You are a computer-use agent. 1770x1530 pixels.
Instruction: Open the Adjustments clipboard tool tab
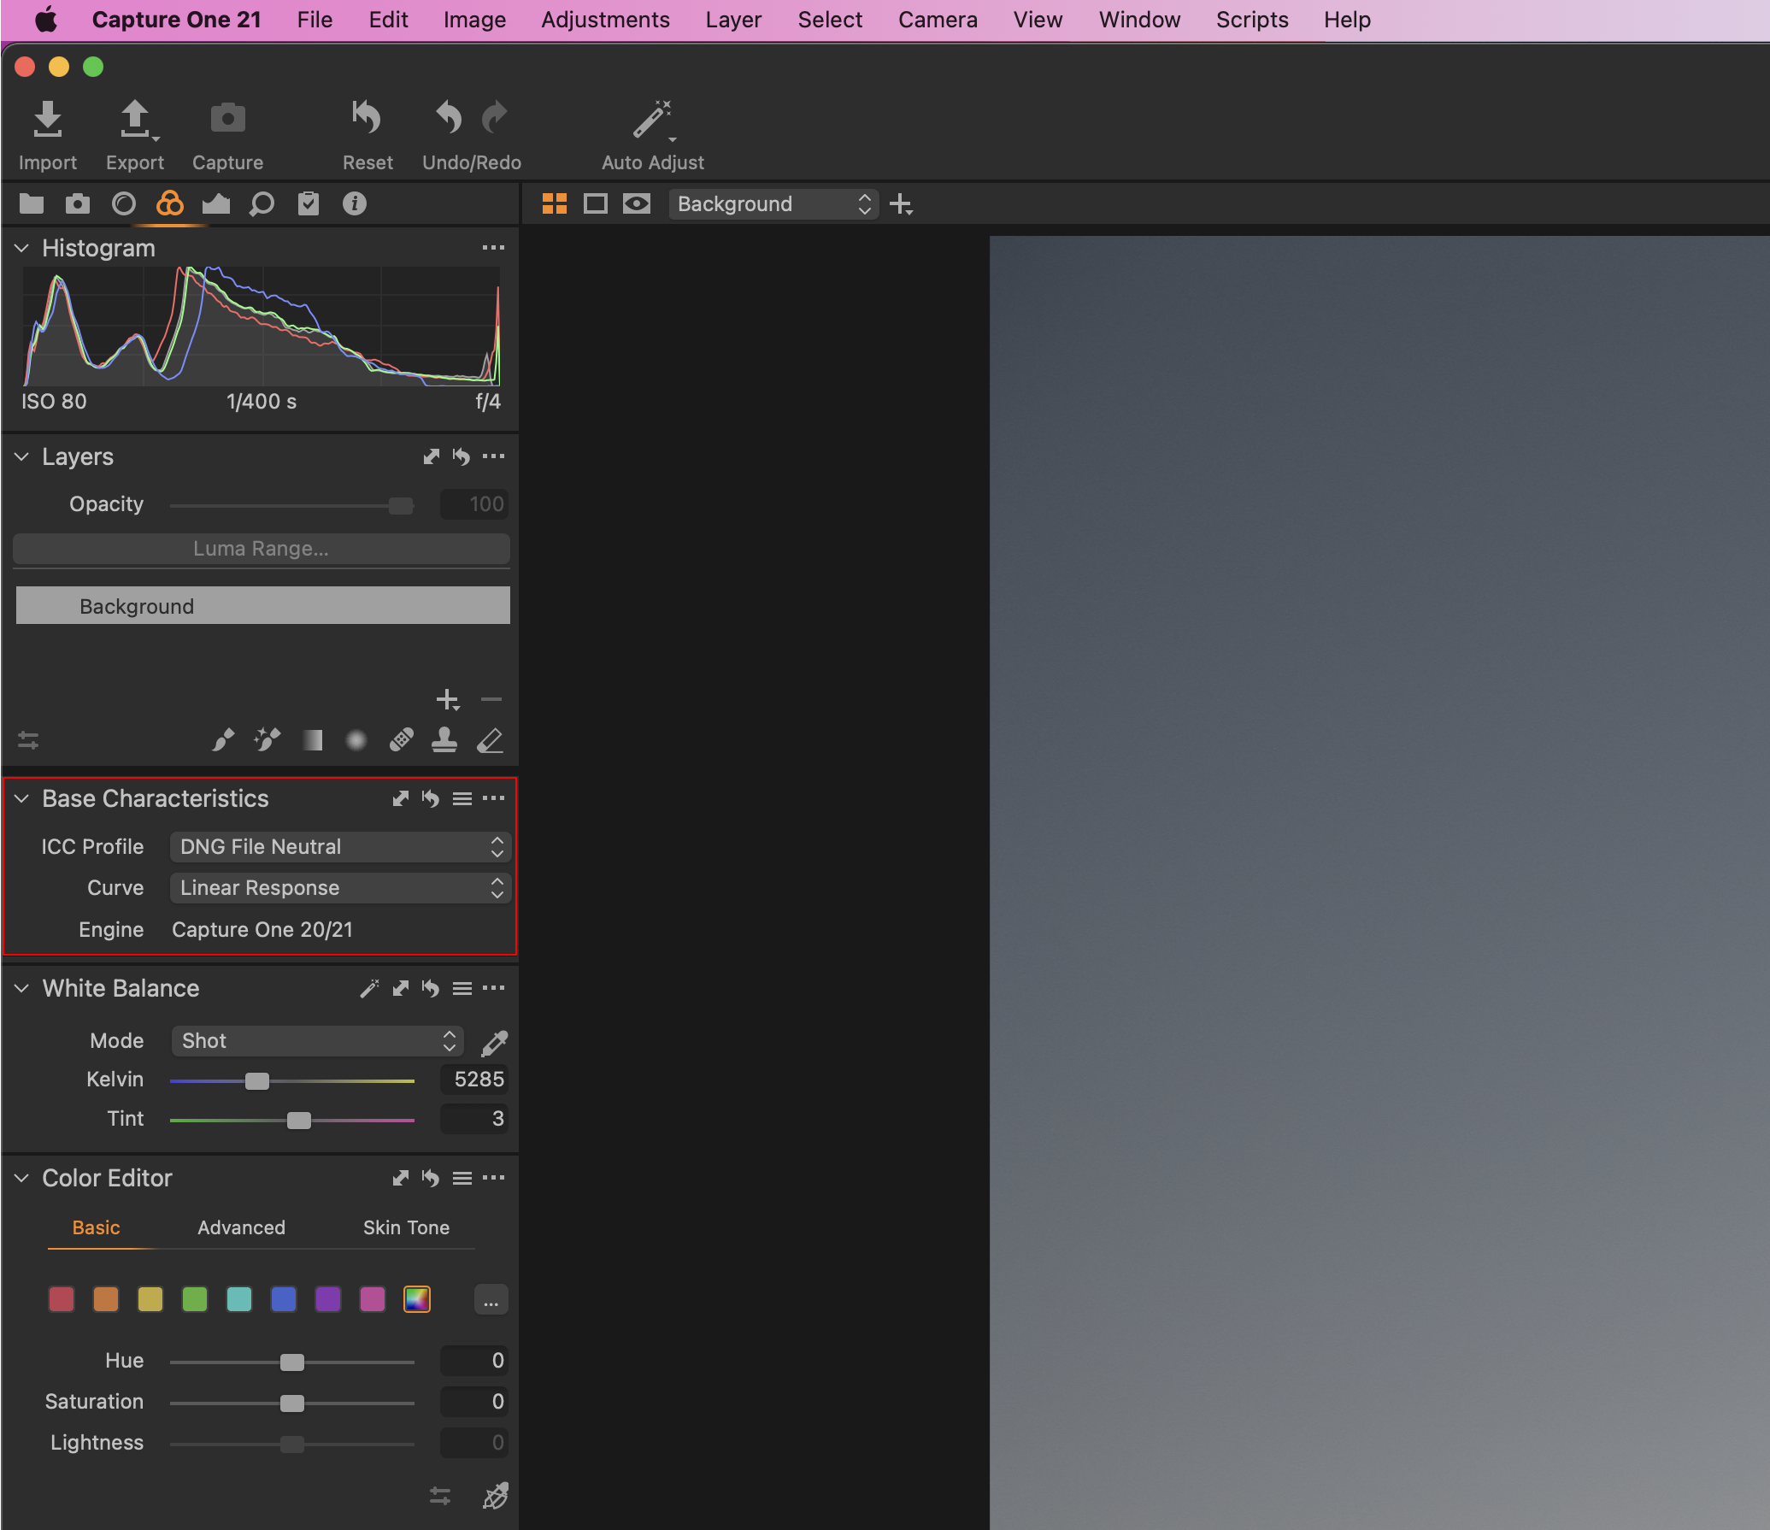click(309, 204)
